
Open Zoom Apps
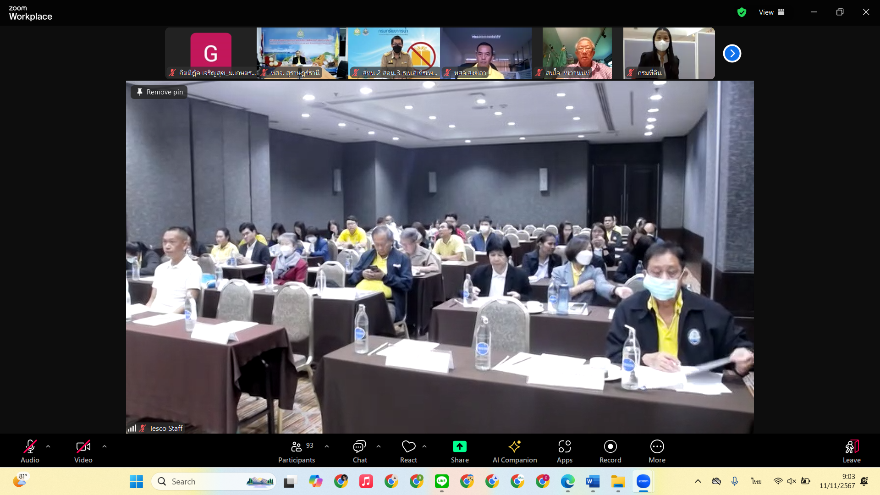tap(564, 451)
